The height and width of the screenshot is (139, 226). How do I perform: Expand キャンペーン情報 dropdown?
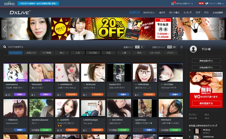click(216, 3)
